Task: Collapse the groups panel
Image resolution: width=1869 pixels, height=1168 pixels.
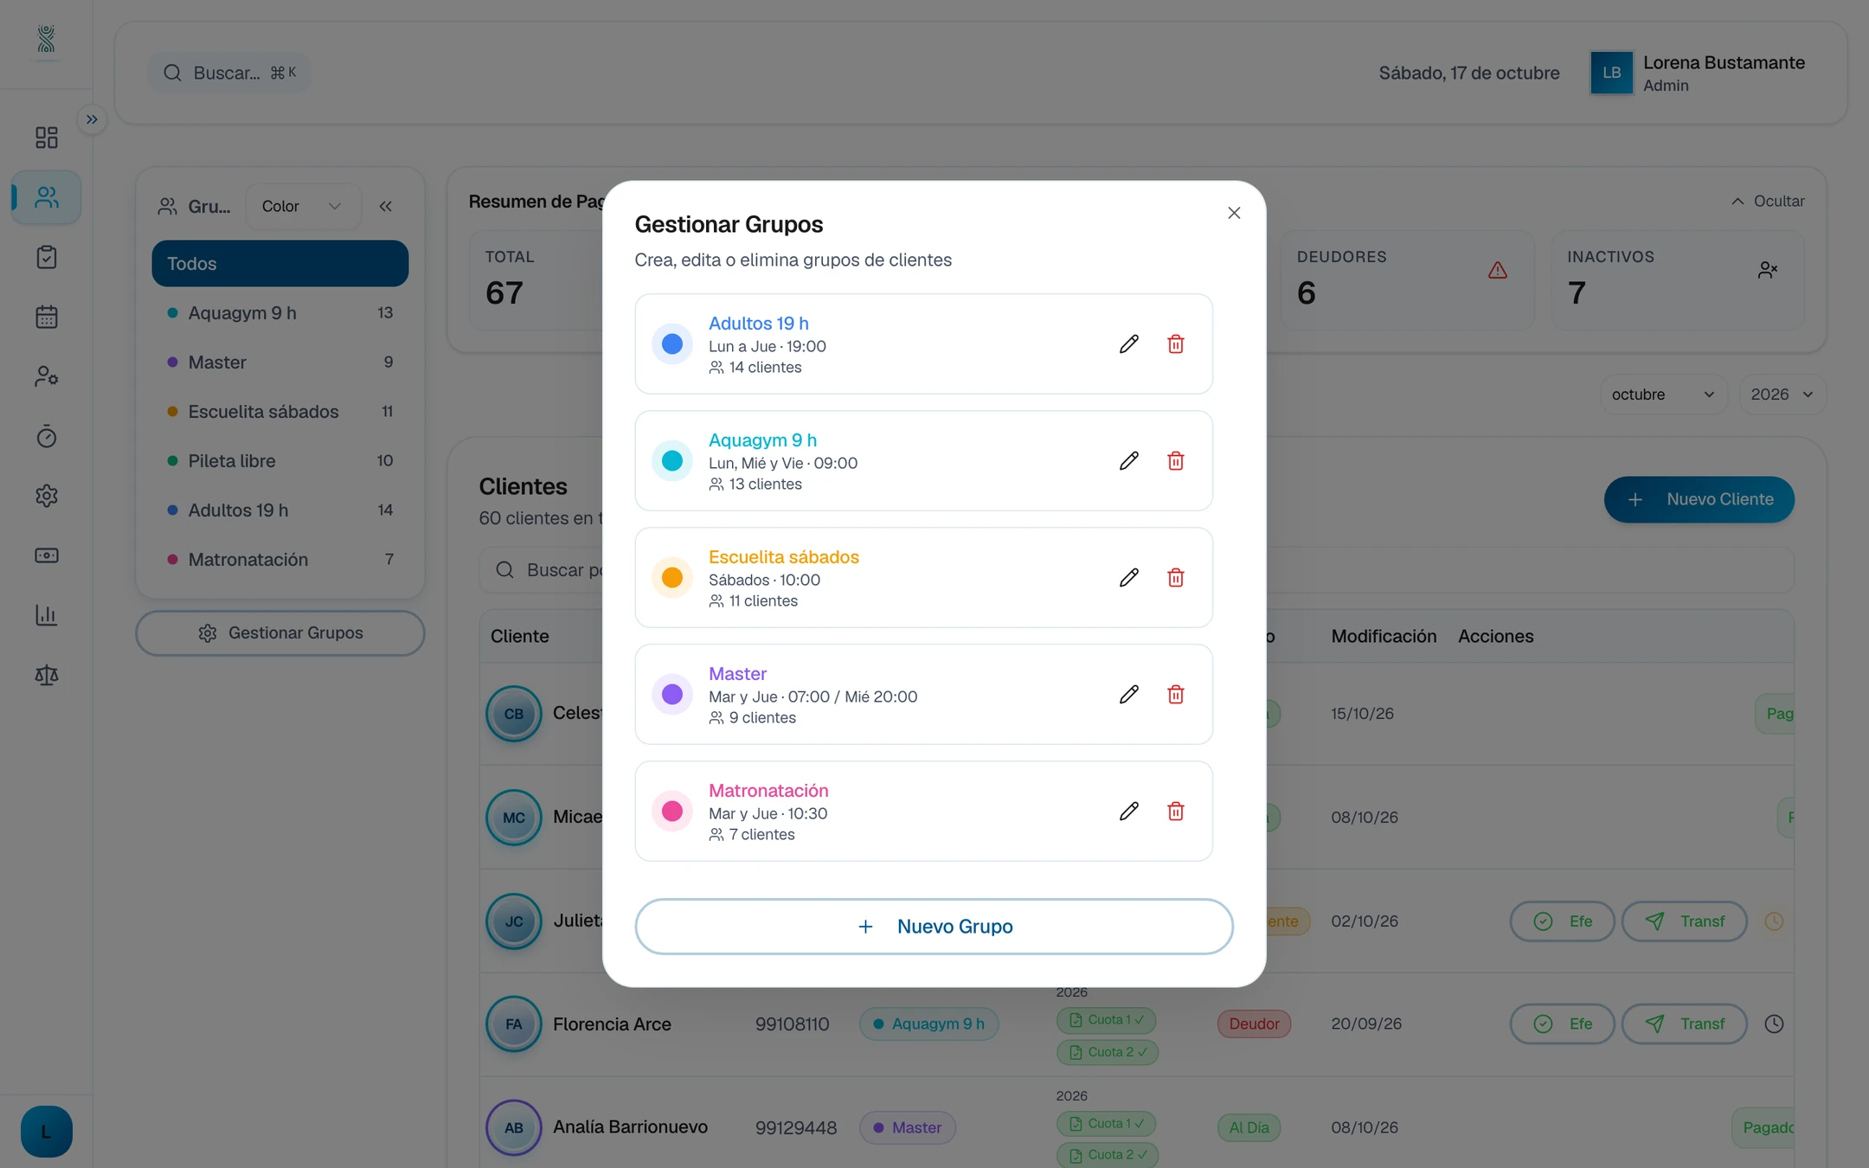Action: coord(386,206)
